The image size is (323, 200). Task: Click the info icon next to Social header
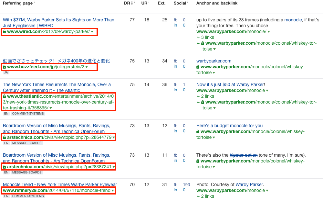[x=187, y=2]
